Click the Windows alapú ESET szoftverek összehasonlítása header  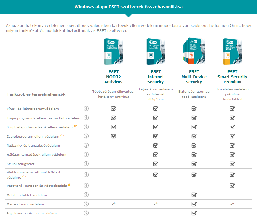[128, 7]
